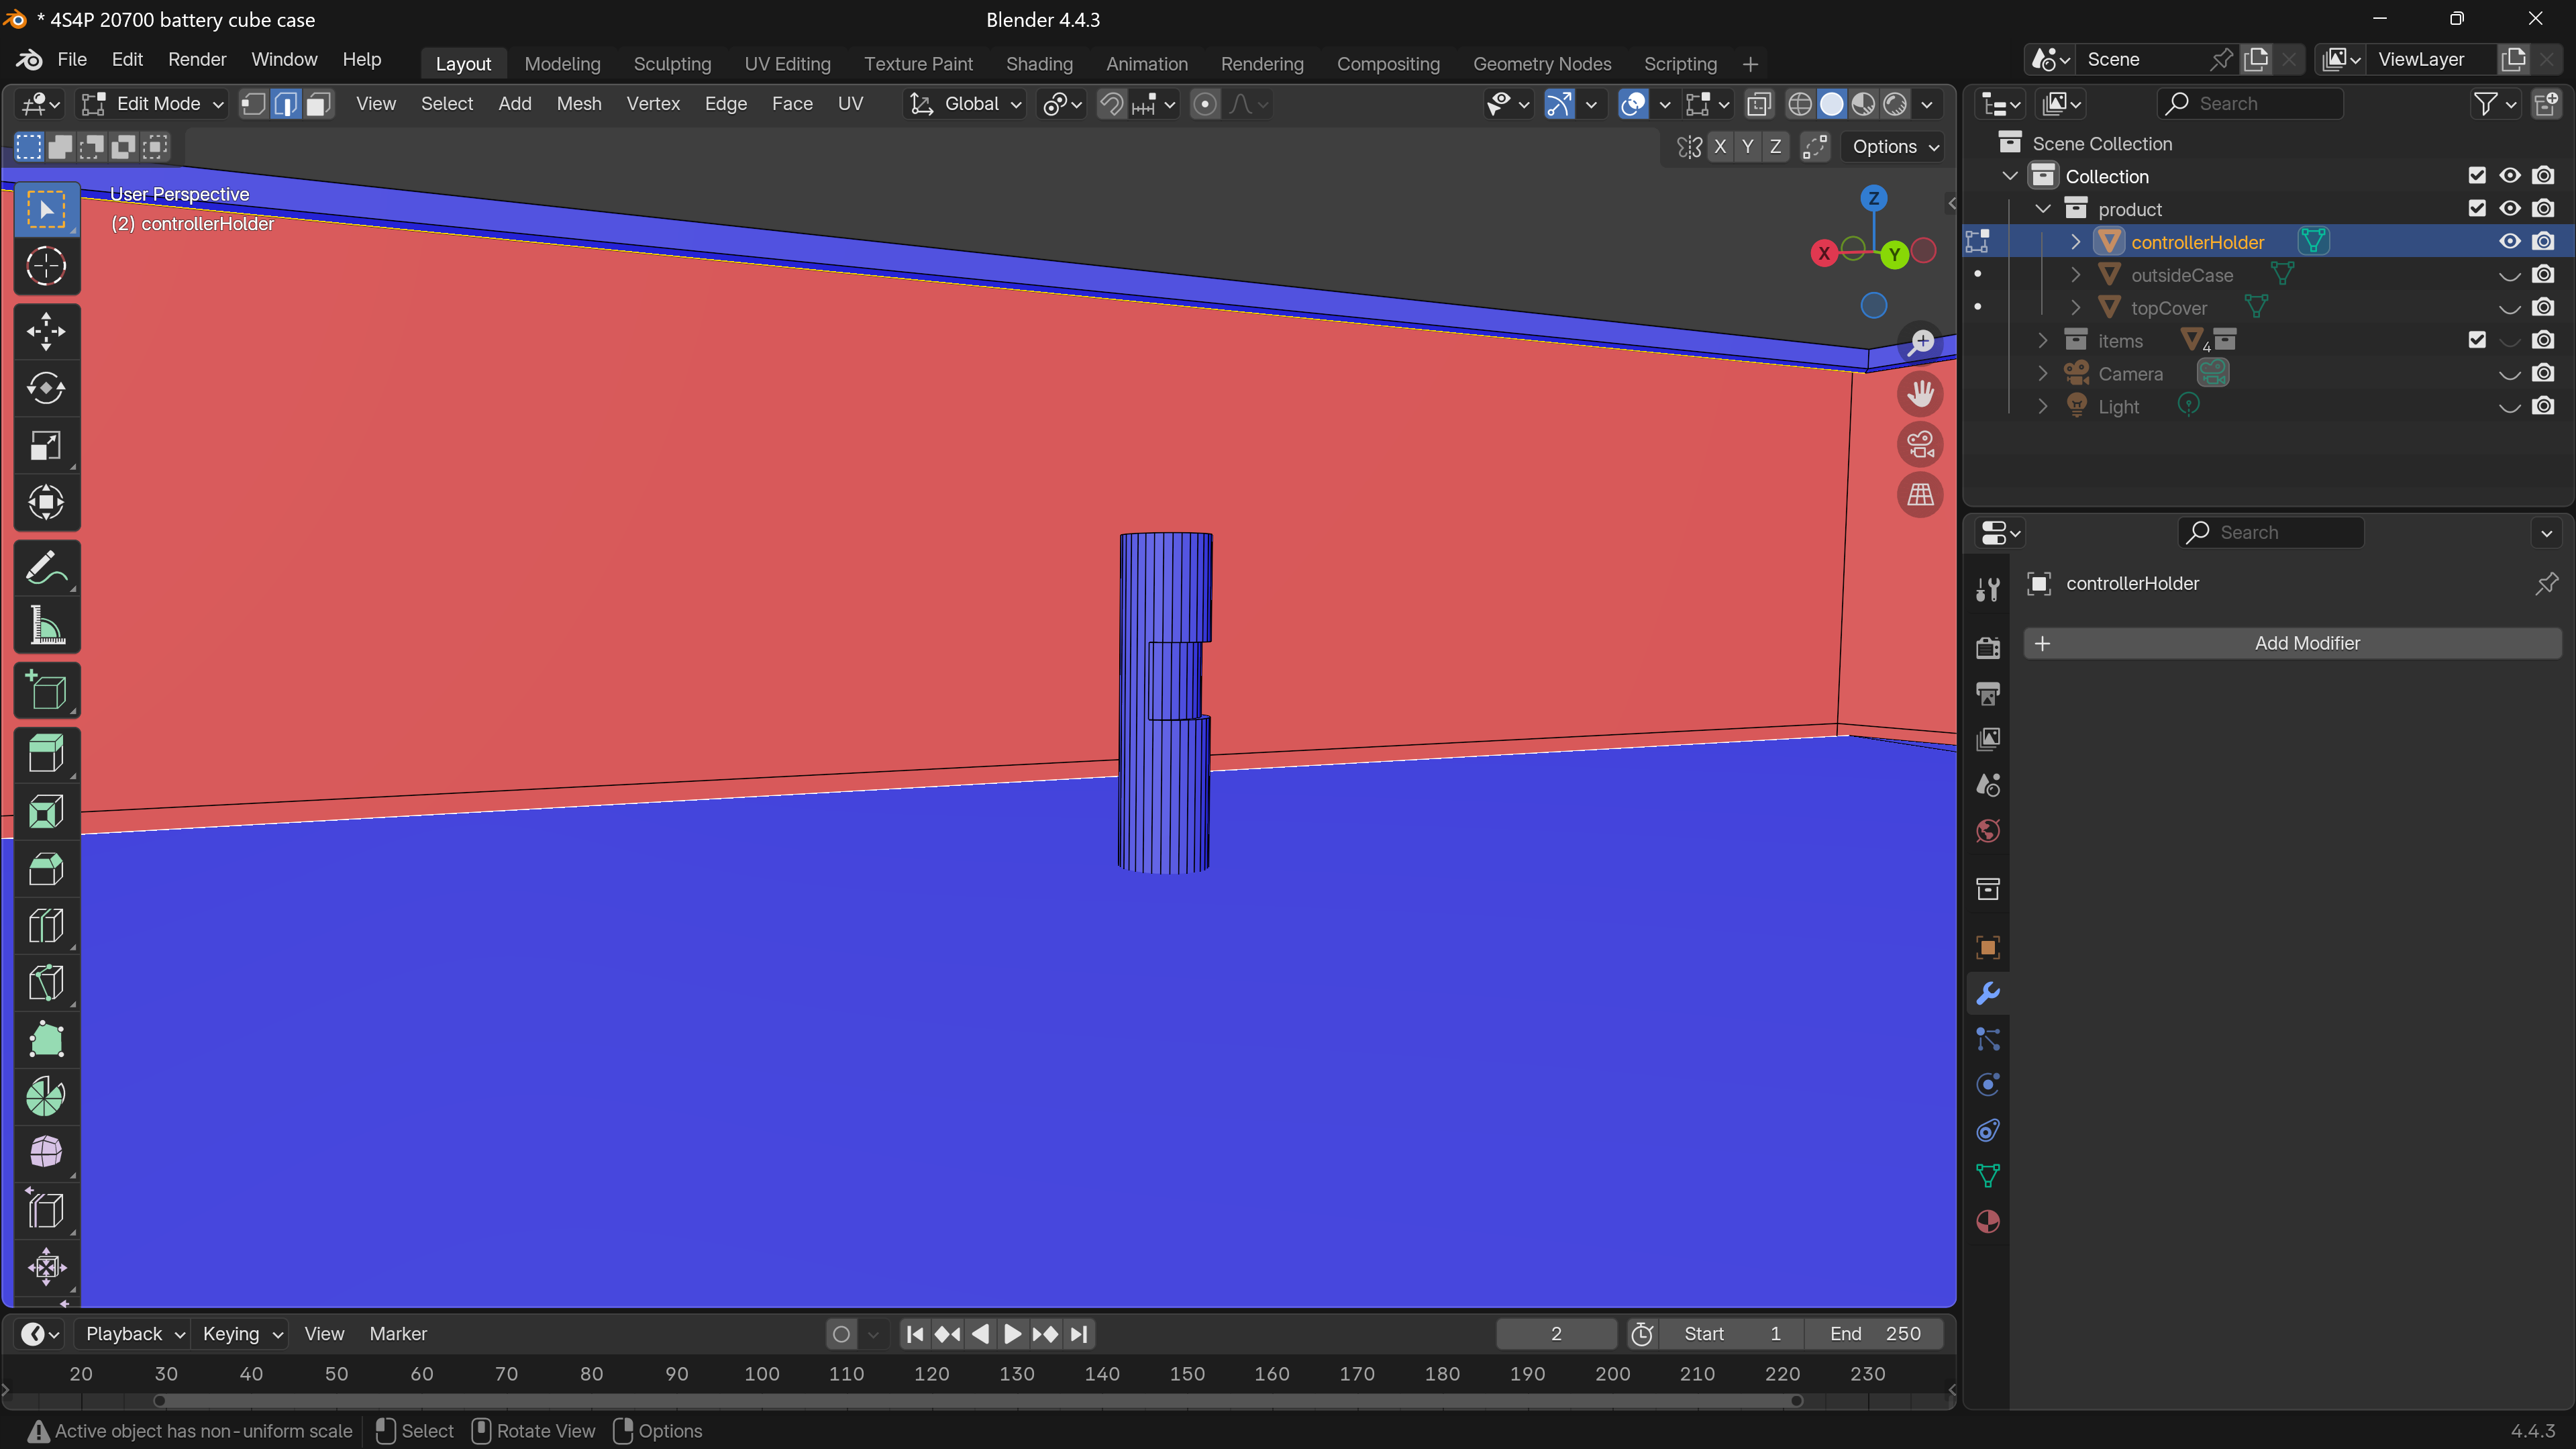2576x1449 pixels.
Task: Pick the Loop Cut tool
Action: (x=46, y=926)
